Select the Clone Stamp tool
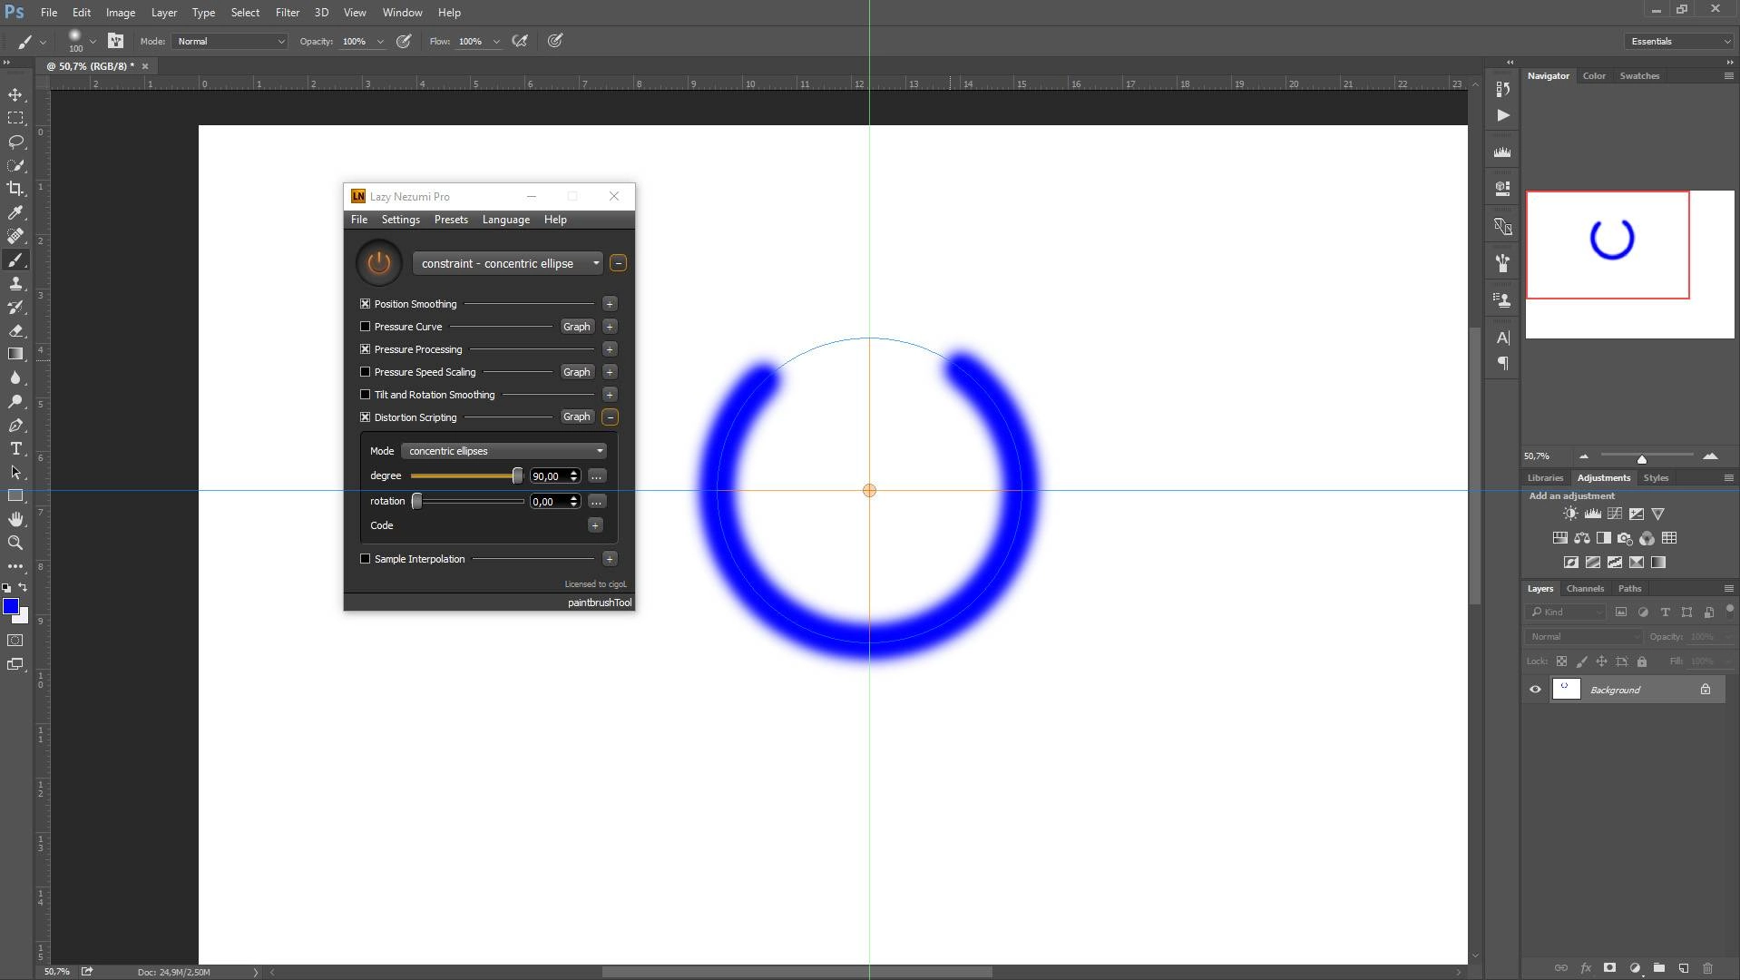This screenshot has height=980, width=1740. click(15, 283)
